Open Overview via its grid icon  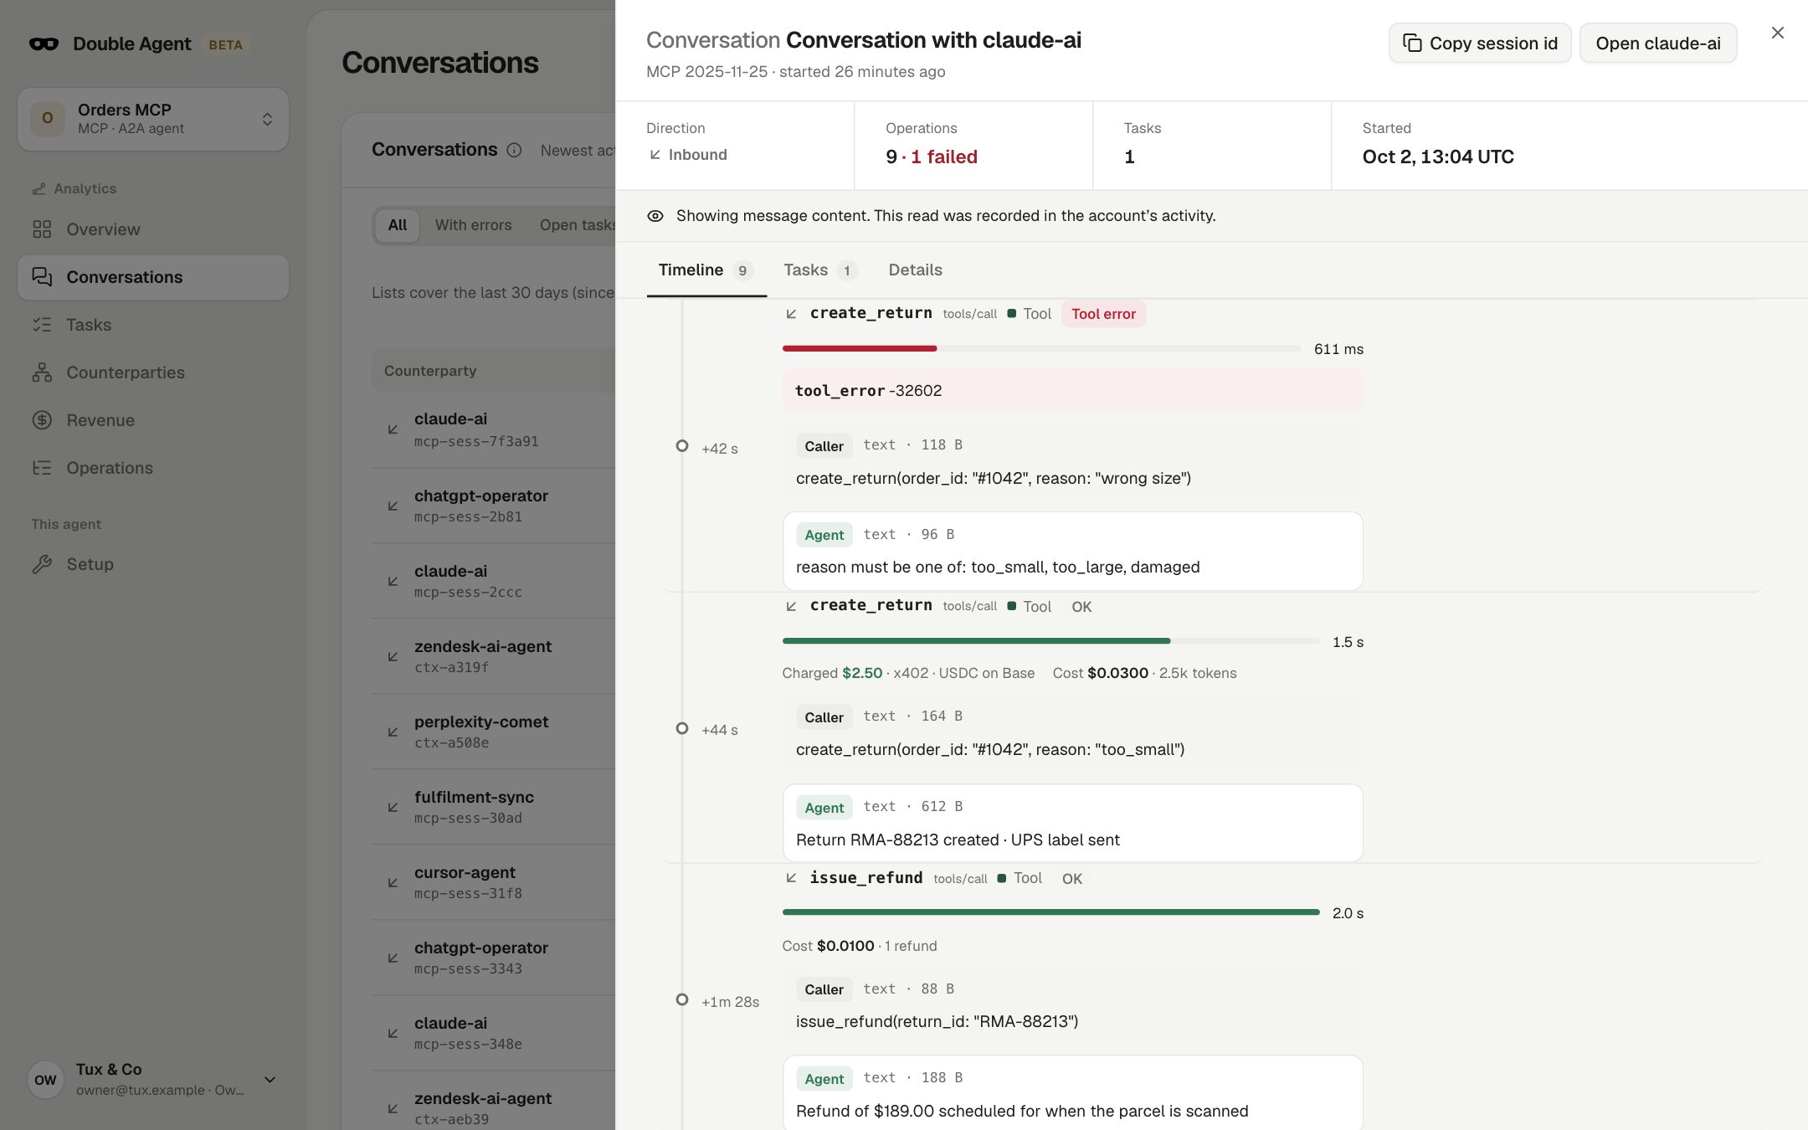tap(42, 229)
